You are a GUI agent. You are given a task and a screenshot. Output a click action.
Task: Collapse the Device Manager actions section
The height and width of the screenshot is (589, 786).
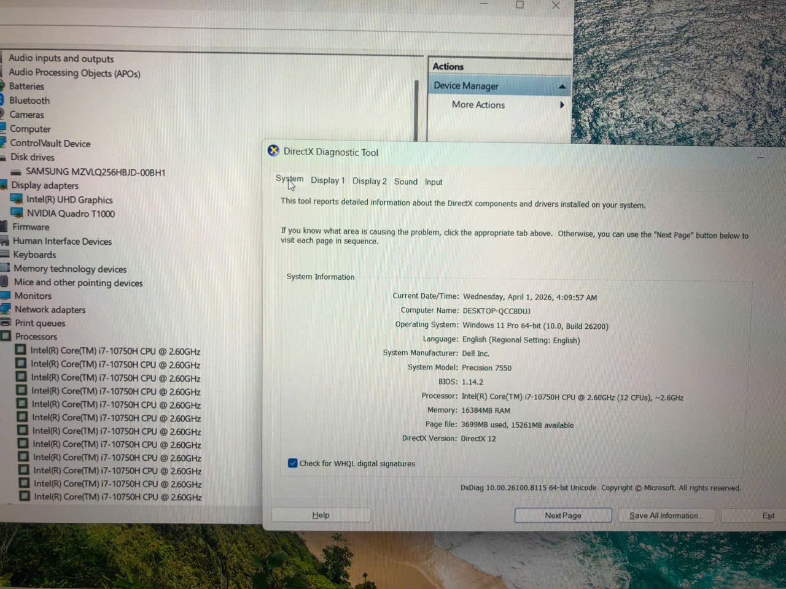[561, 87]
